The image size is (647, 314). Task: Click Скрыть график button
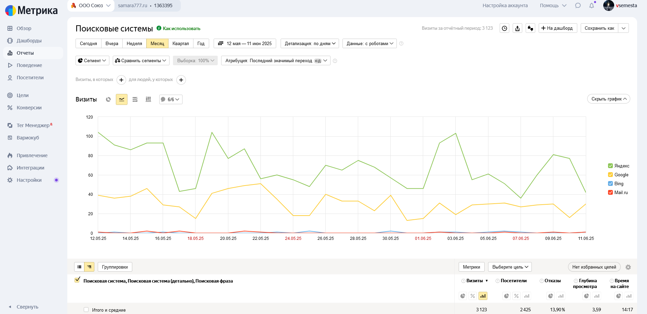609,99
